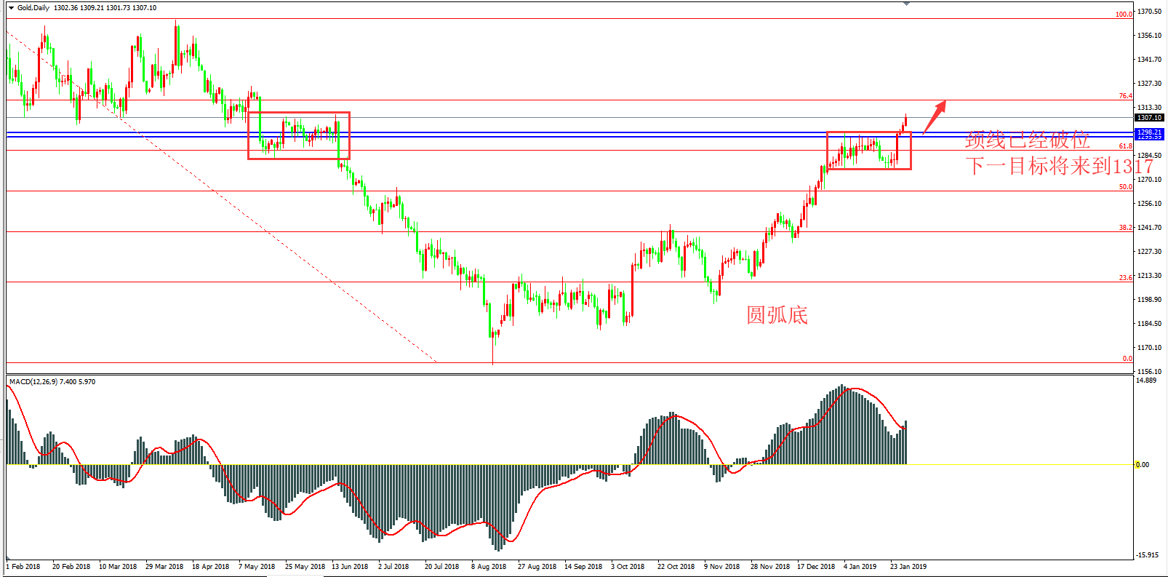1168x577 pixels.
Task: Select the 下一目标将来到1317 annotation text
Action: (x=1058, y=166)
